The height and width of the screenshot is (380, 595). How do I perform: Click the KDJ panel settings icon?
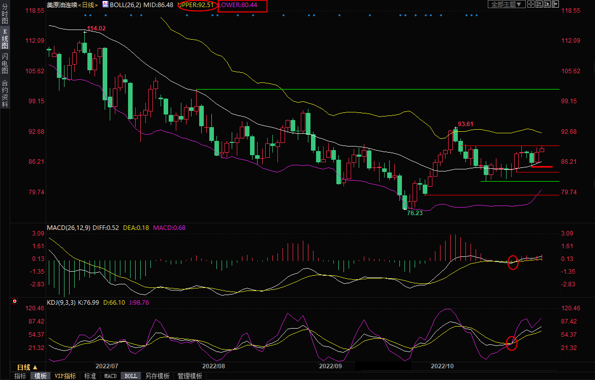[15, 301]
